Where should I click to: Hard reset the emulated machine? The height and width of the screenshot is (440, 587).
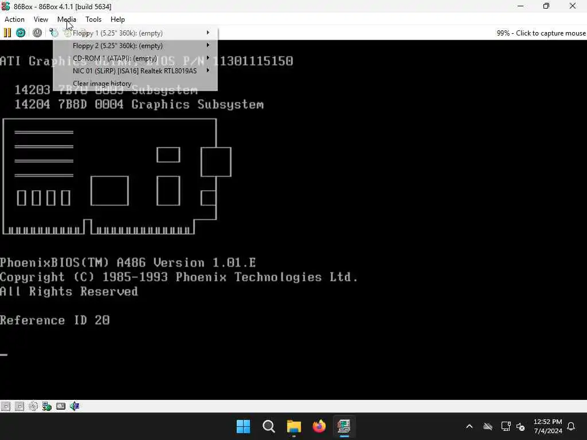pyautogui.click(x=21, y=33)
